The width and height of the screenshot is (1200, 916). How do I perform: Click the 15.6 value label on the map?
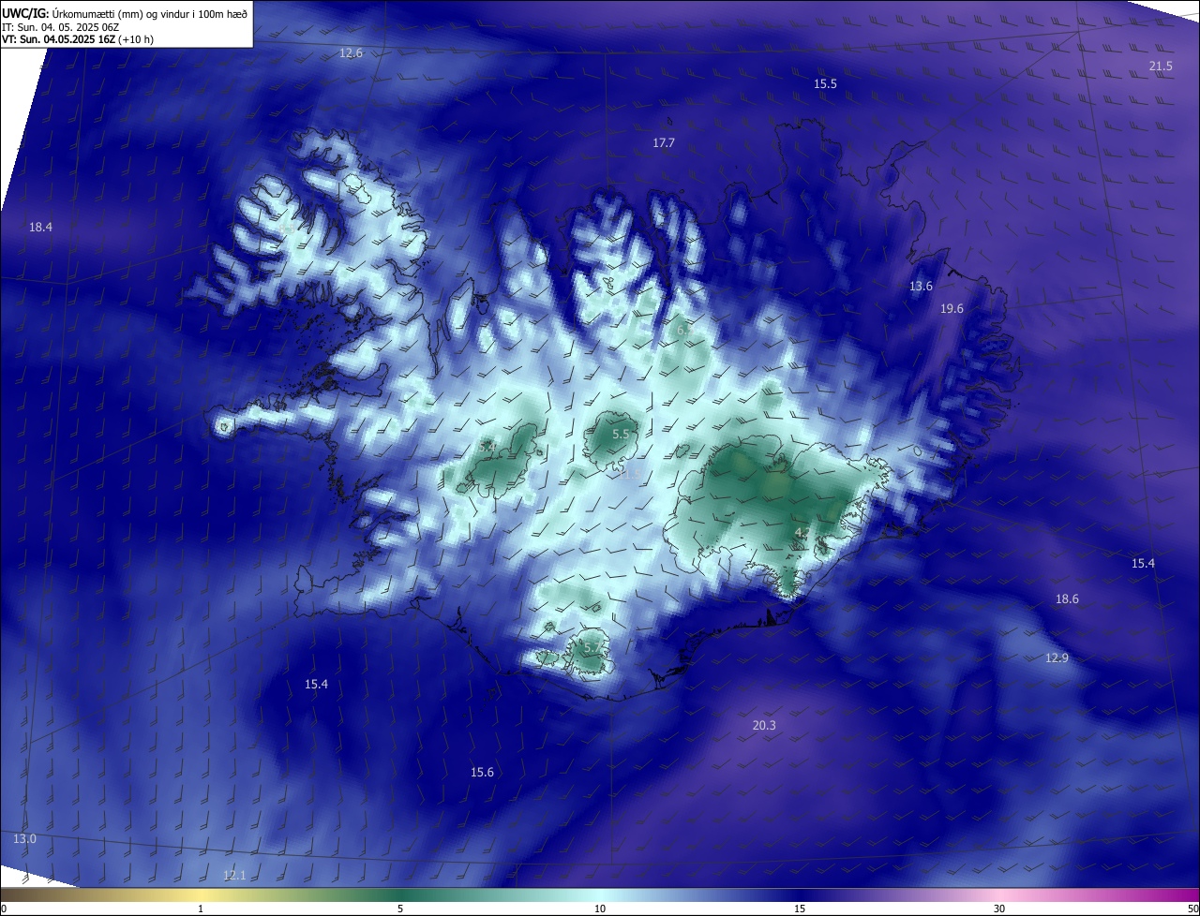[482, 773]
